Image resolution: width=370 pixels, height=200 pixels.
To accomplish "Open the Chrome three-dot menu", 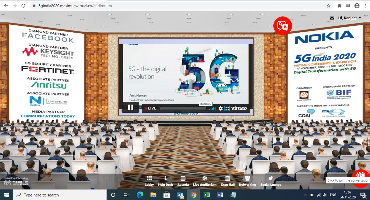I will [366, 6].
